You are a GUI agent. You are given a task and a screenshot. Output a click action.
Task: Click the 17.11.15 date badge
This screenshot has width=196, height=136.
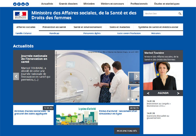(48, 108)
